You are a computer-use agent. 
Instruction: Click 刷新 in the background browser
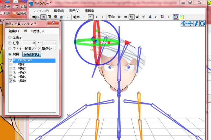pos(7,7)
